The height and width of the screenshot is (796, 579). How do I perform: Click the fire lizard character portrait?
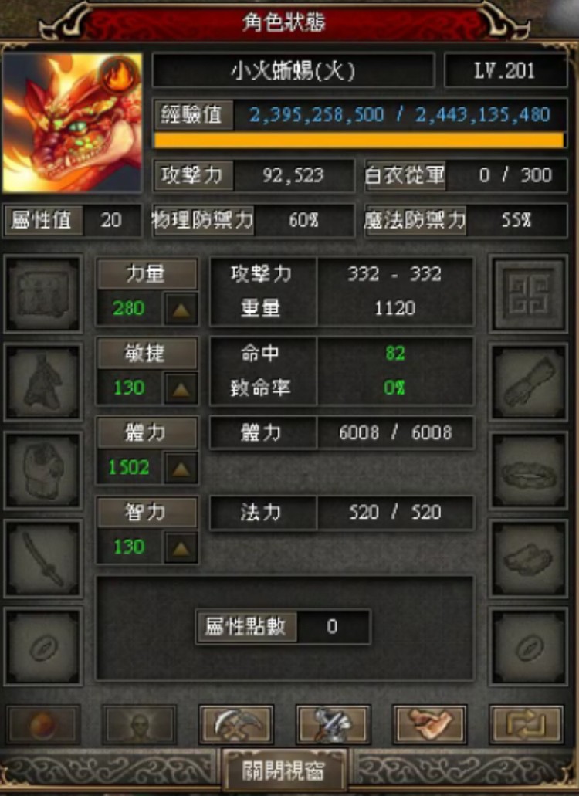point(72,122)
